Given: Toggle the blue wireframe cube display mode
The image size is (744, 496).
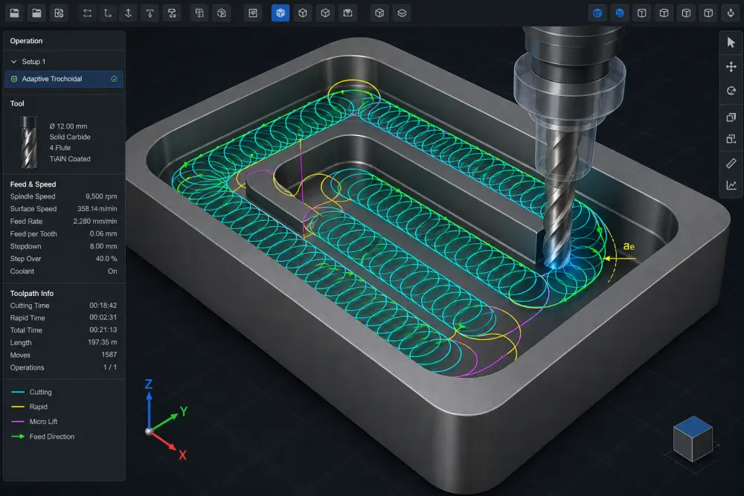Looking at the screenshot, I should click(597, 13).
